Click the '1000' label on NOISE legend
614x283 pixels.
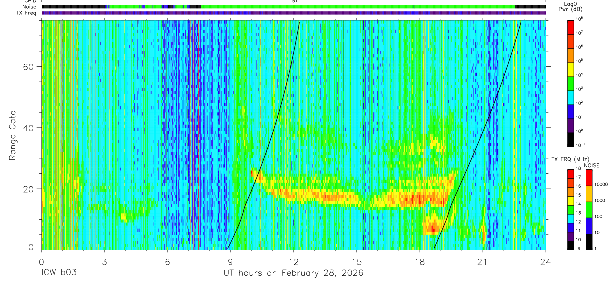[601, 201]
